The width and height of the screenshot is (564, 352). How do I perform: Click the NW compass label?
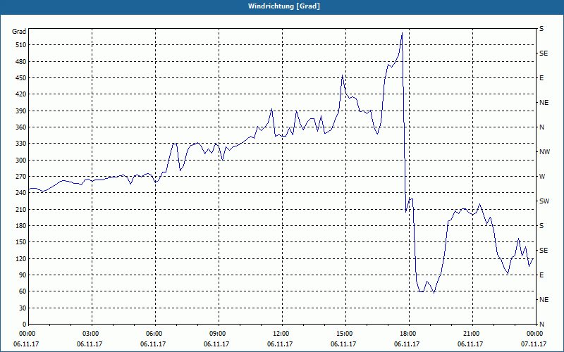(544, 152)
